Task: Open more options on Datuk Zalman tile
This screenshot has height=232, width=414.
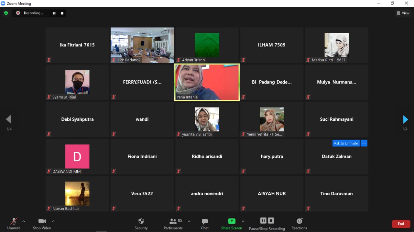Action: (x=364, y=143)
